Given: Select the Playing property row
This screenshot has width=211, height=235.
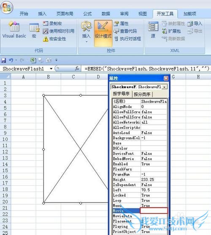Looking at the screenshot, I should [140, 226].
